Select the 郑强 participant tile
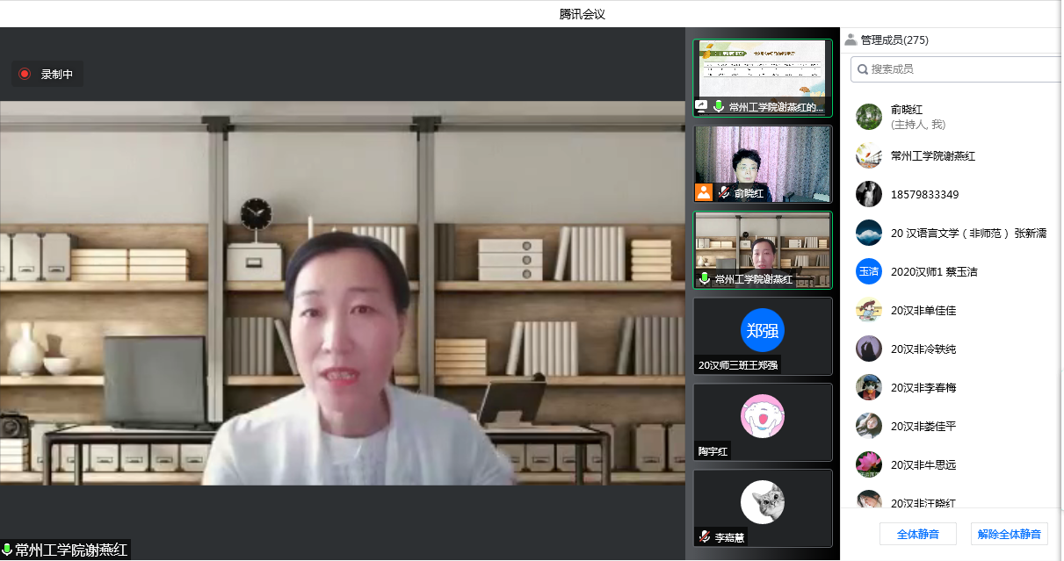 [762, 335]
